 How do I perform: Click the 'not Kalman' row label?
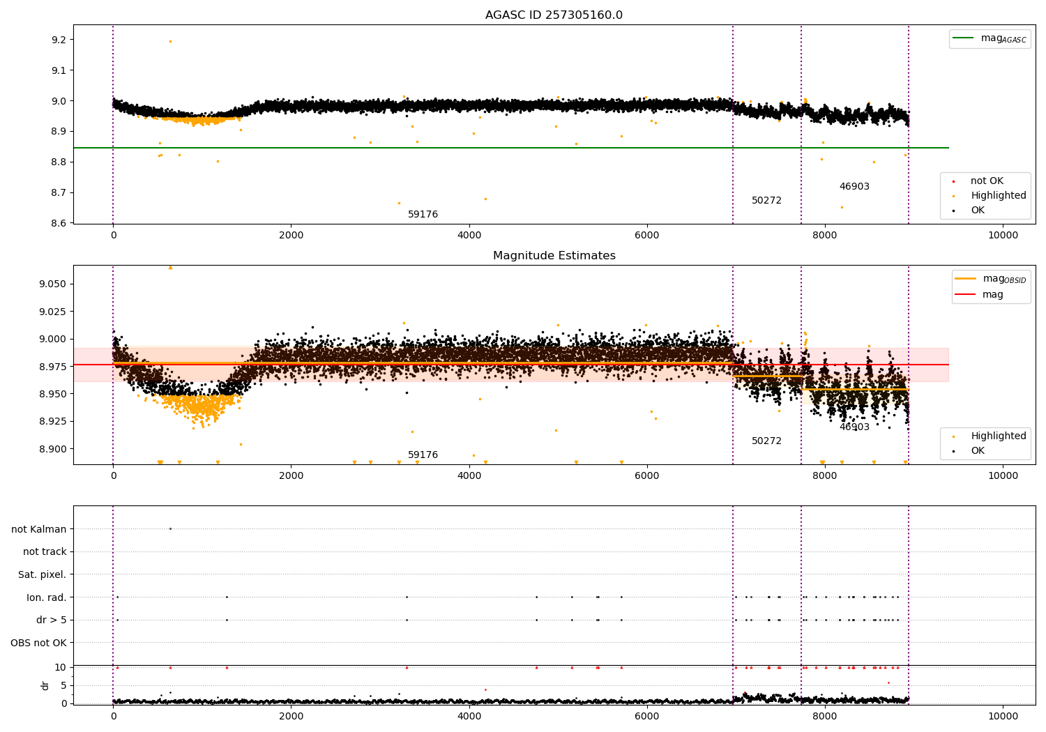[39, 529]
